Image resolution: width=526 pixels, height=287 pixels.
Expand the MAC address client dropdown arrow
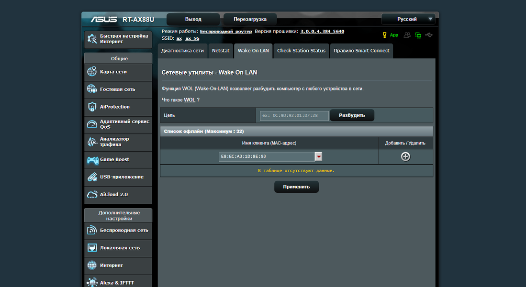318,156
